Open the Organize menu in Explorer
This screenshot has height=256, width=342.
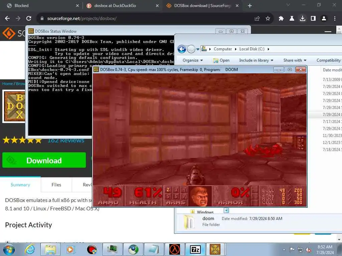[193, 60]
